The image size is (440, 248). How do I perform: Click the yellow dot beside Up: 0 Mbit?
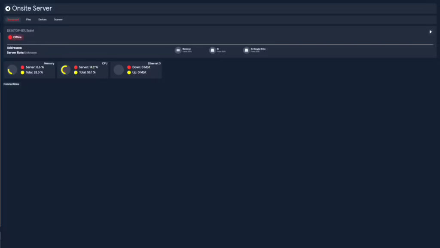point(129,72)
